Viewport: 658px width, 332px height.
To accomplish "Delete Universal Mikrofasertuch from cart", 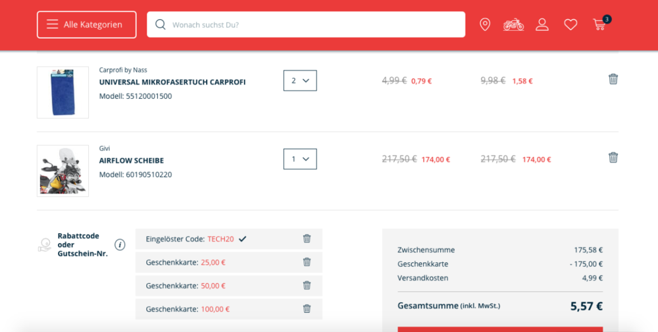I will click(x=613, y=79).
